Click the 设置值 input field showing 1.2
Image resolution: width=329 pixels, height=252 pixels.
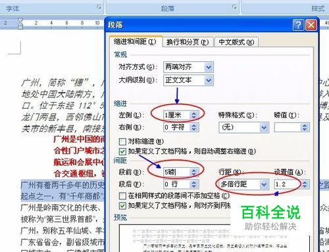(x=288, y=184)
